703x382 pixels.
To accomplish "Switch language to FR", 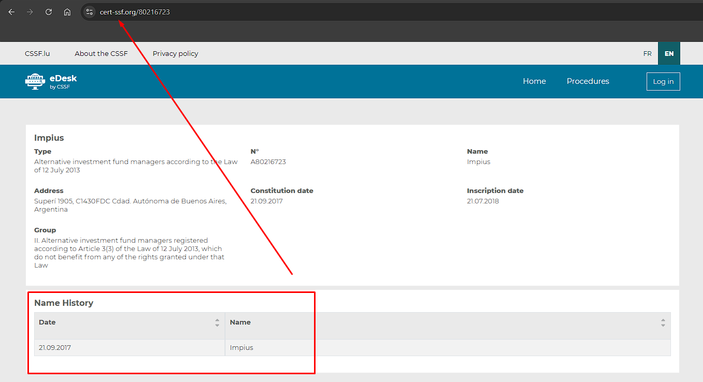I will [x=647, y=53].
